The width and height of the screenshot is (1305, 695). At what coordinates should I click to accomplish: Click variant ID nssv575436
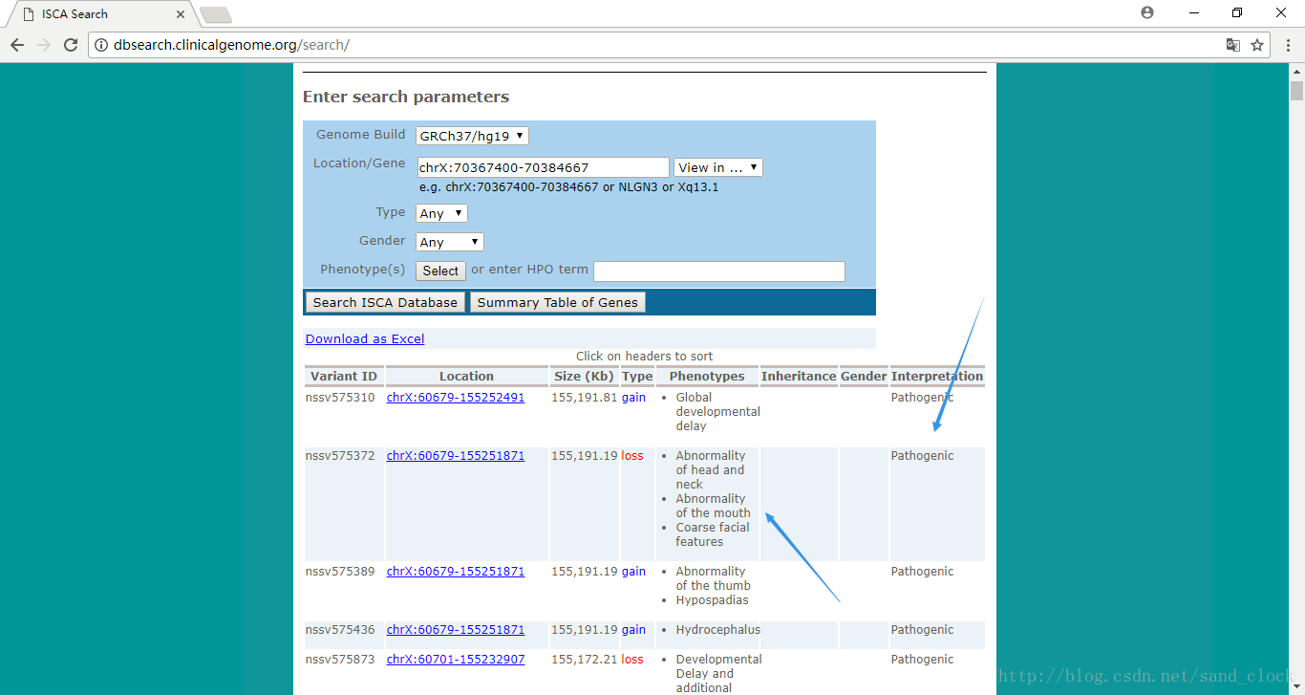340,630
